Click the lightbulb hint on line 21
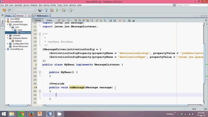The height and width of the screenshot is (117, 208). pyautogui.click(x=36, y=65)
